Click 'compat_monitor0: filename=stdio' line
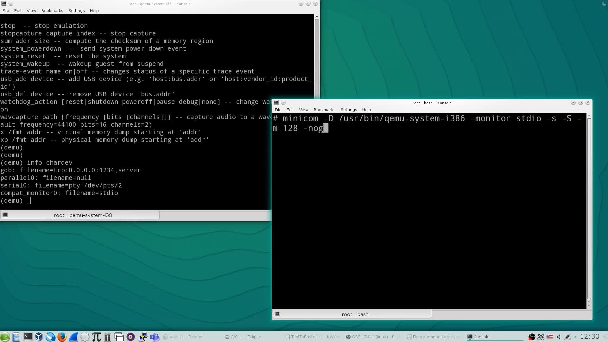Screen dimensions: 608x342 point(59,193)
